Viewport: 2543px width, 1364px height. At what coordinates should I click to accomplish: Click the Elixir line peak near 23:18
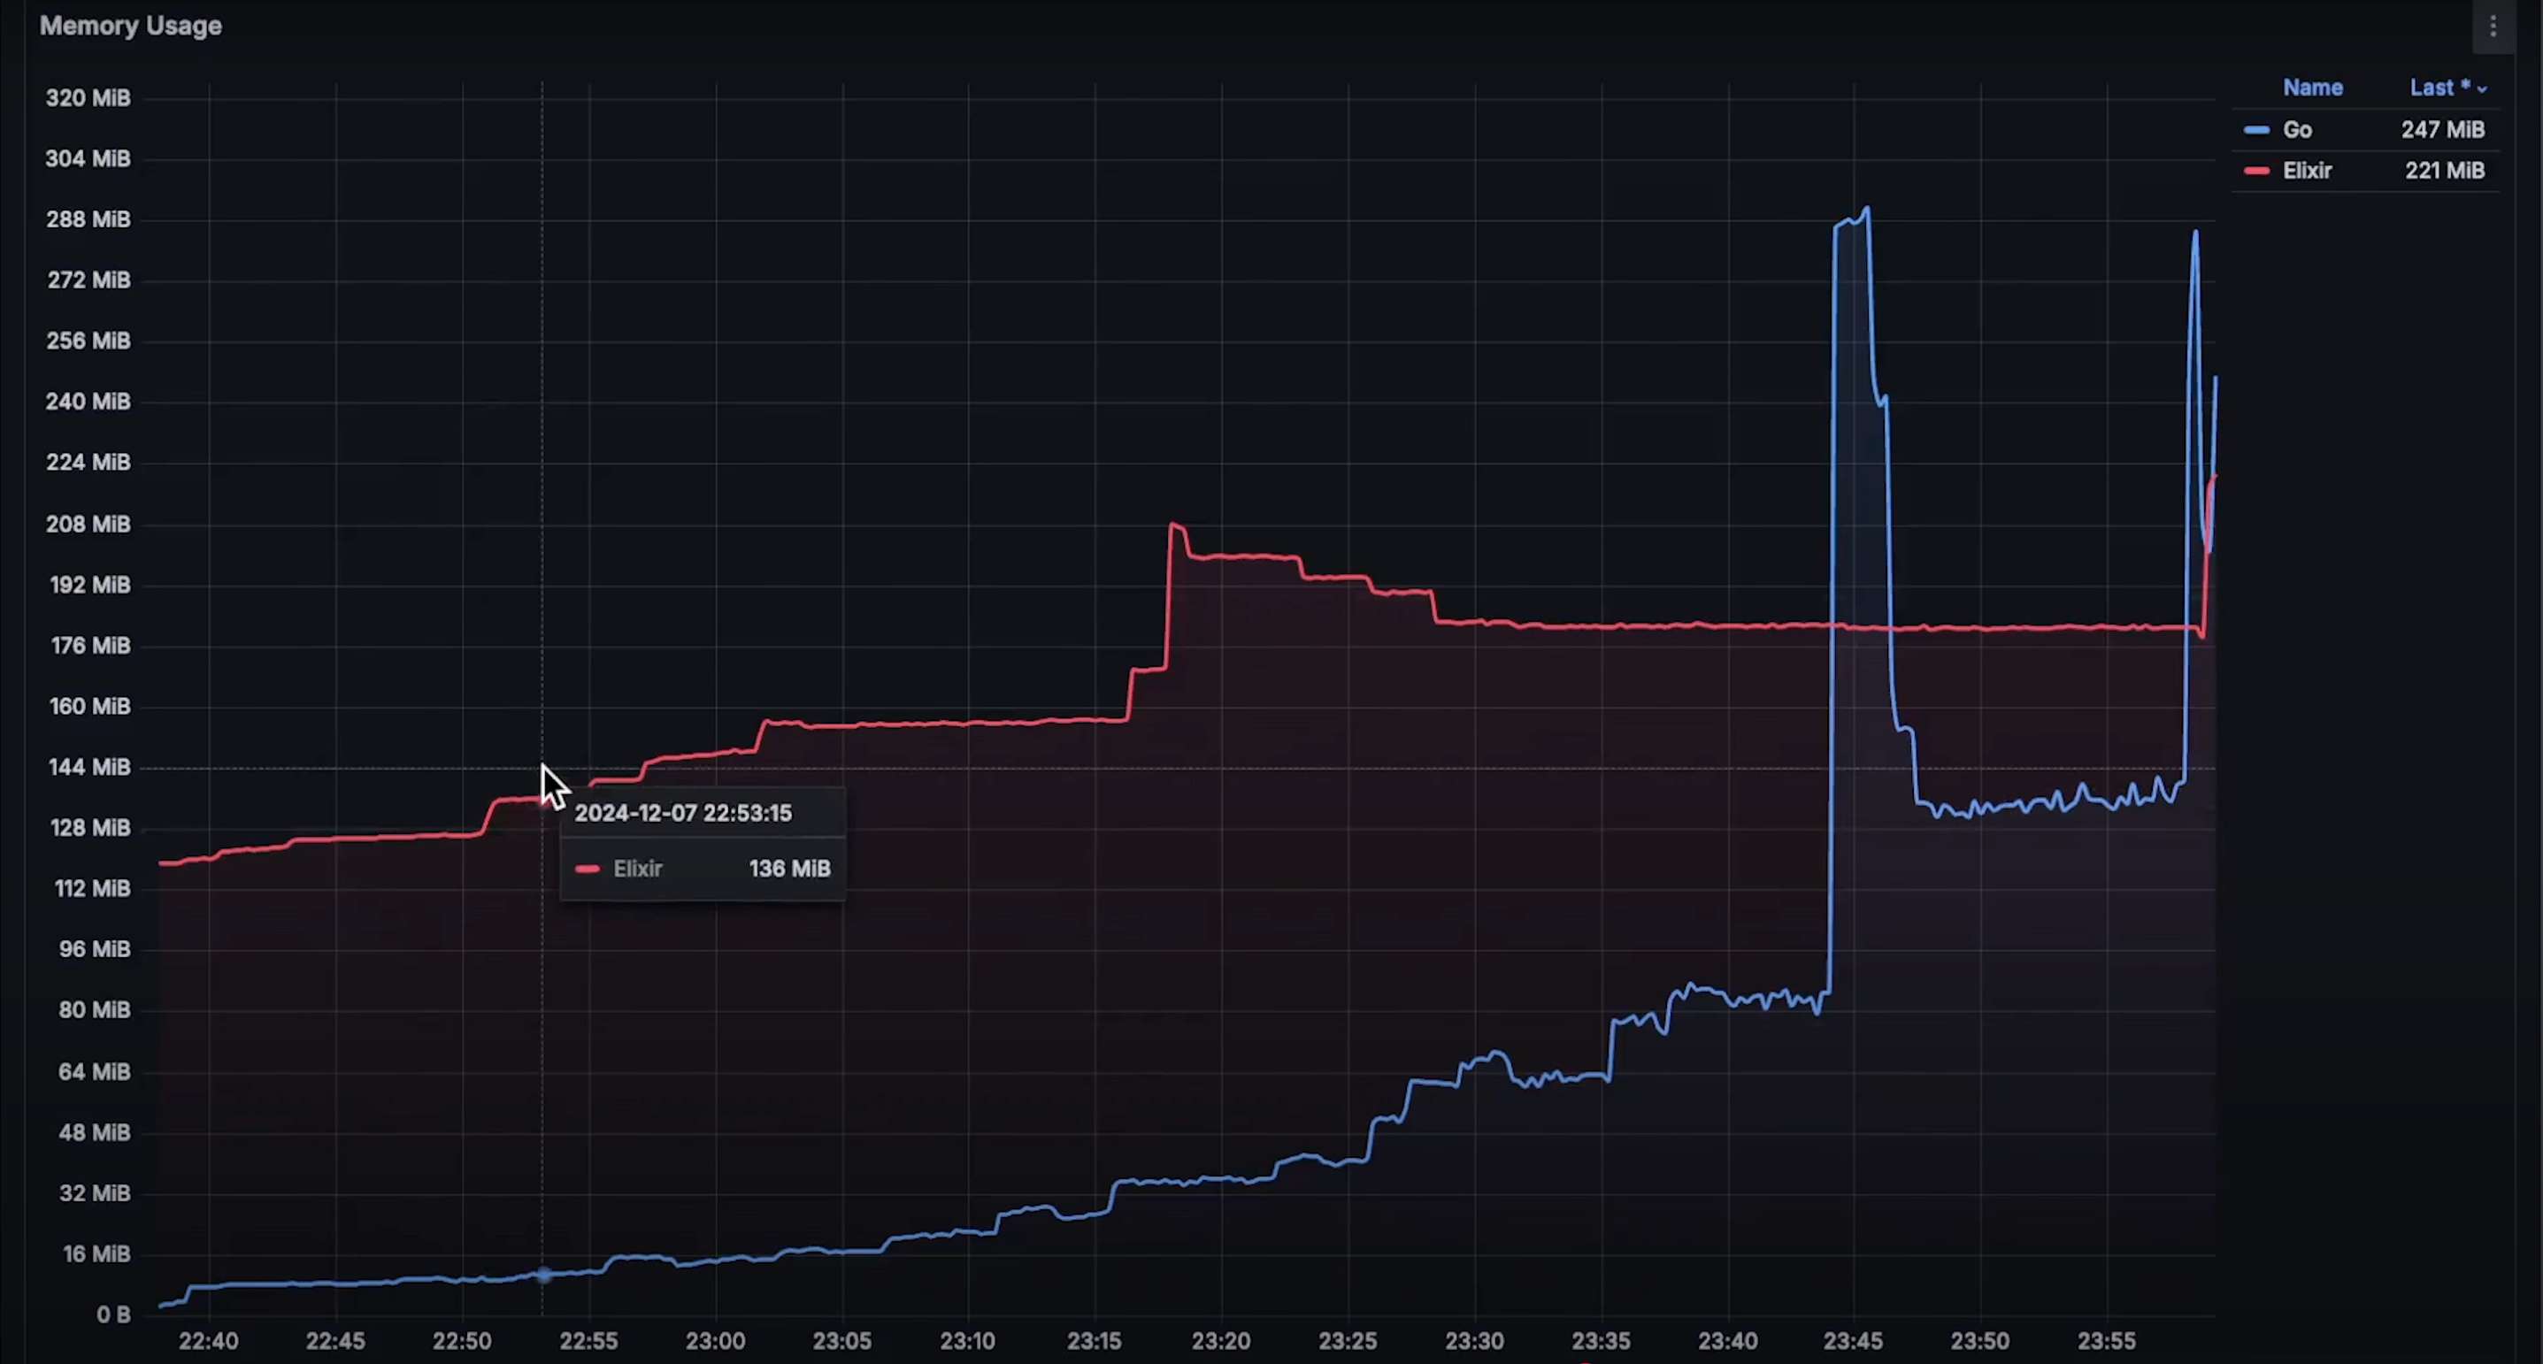[x=1174, y=525]
